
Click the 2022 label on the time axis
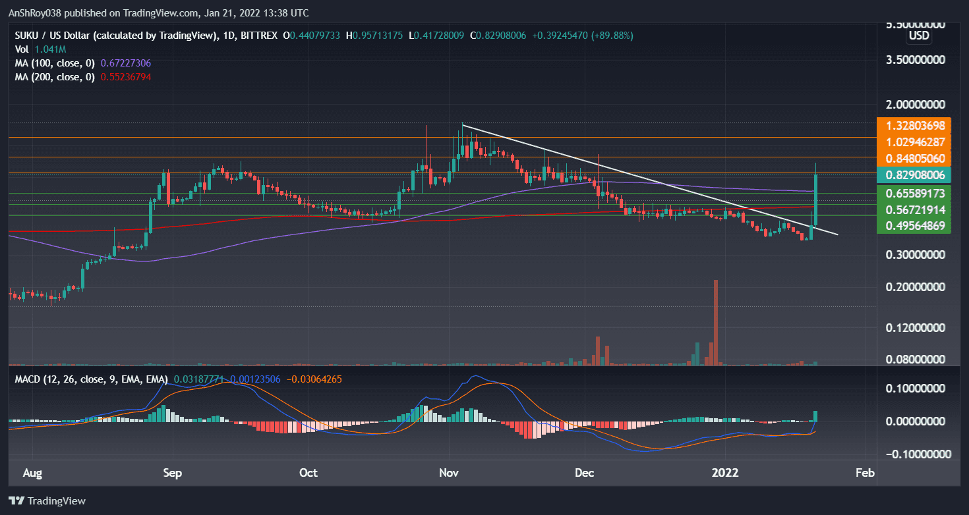(x=725, y=473)
